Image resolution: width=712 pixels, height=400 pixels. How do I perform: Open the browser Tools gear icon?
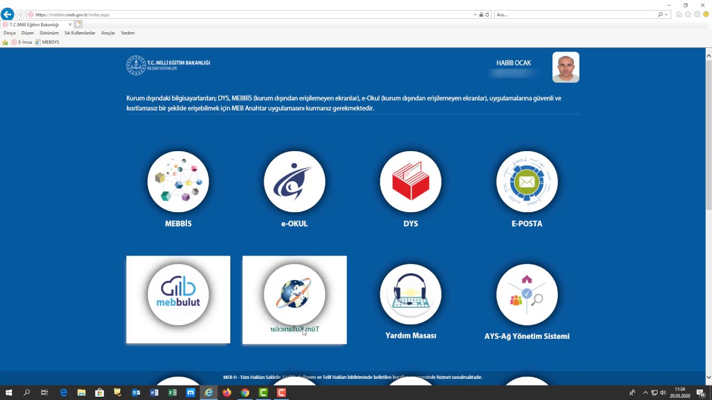tap(697, 14)
